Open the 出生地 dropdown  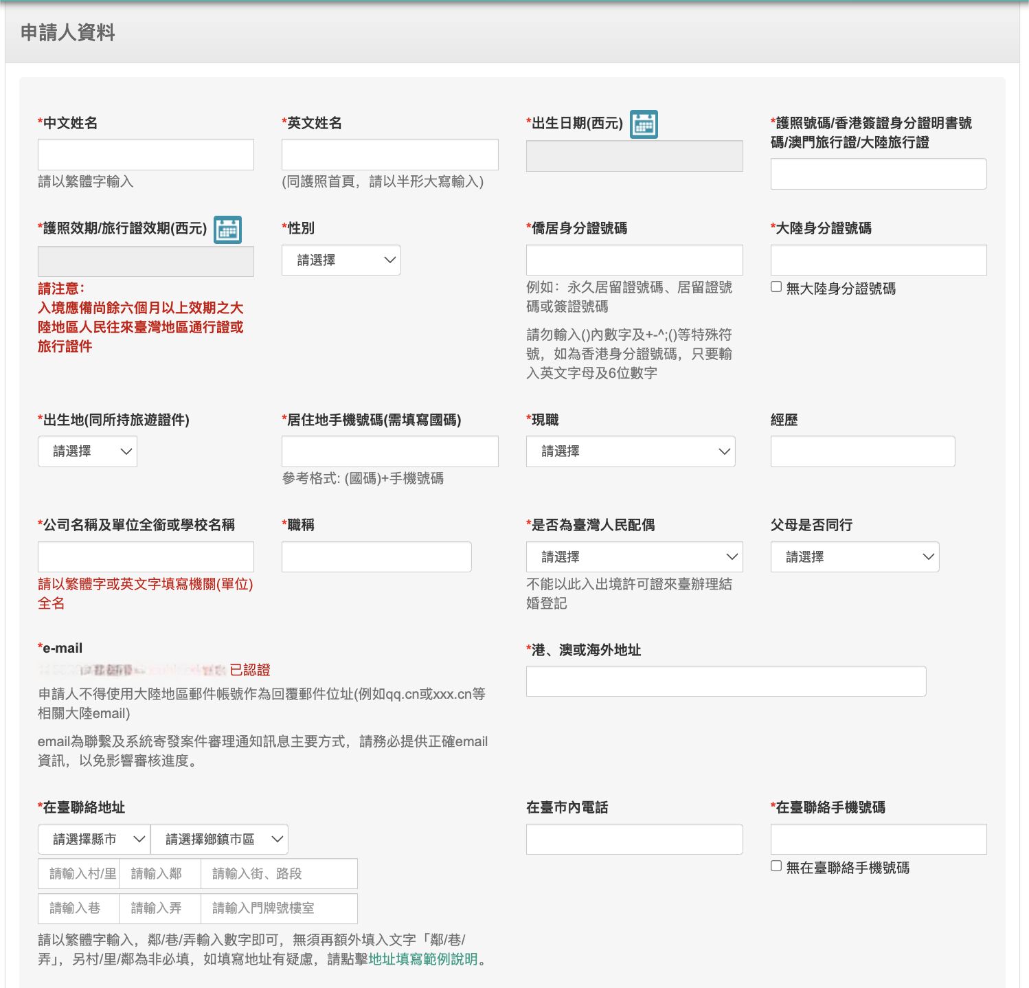pyautogui.click(x=87, y=451)
